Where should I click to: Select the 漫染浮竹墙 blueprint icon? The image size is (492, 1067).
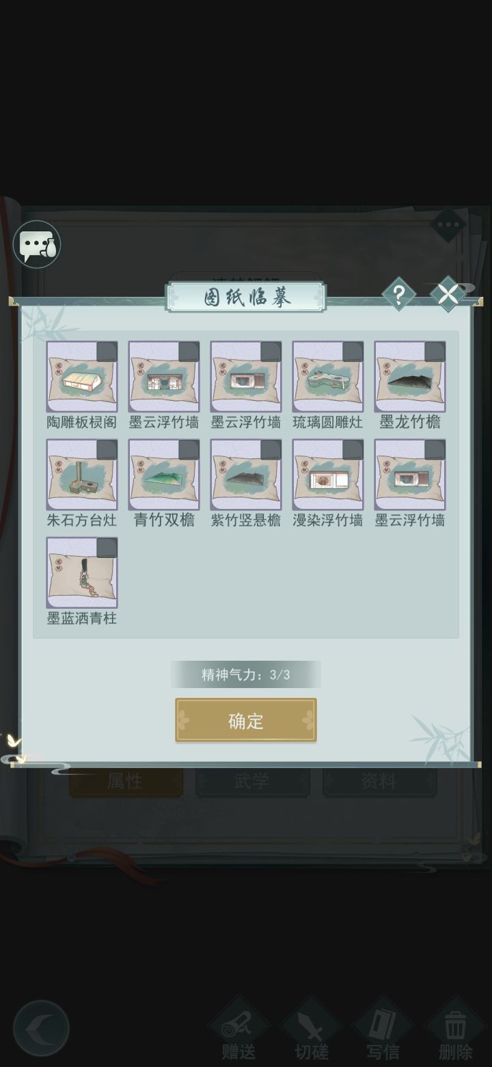pos(328,475)
